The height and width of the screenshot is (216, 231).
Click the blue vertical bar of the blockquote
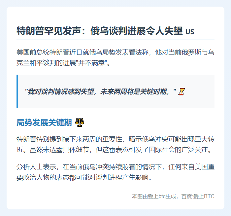point(17,91)
